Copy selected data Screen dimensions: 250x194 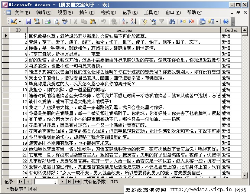tap(84, 21)
